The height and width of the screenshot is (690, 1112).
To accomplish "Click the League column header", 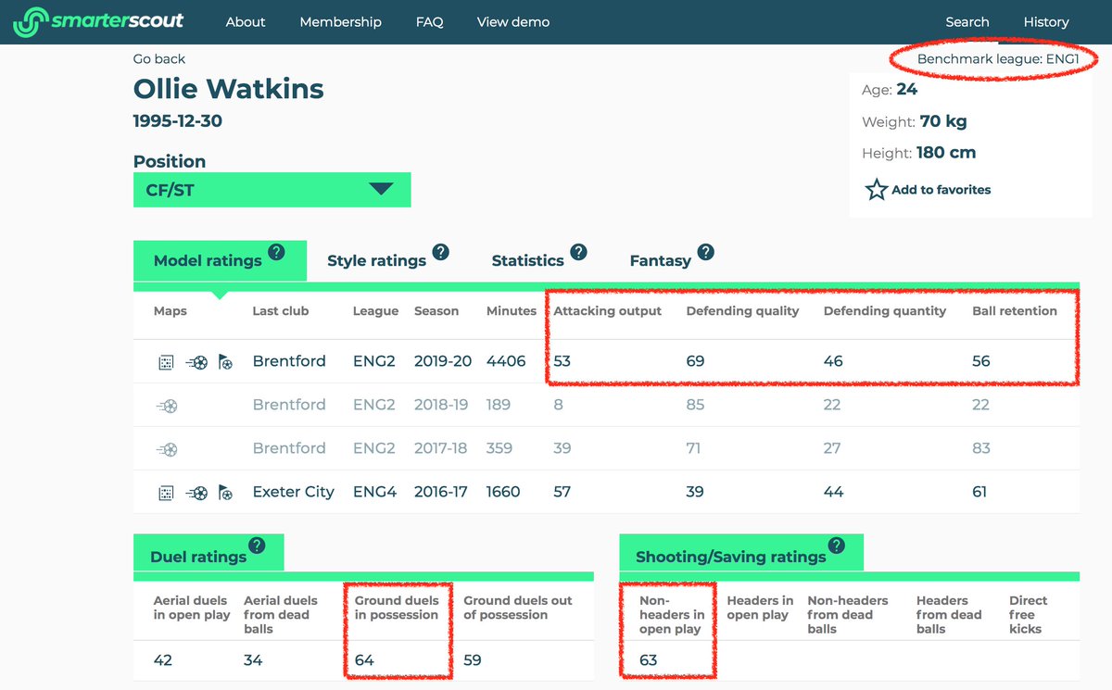I will coord(376,311).
